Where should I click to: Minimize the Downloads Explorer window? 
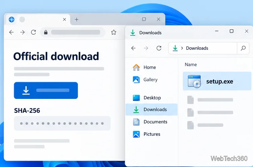click(x=217, y=31)
